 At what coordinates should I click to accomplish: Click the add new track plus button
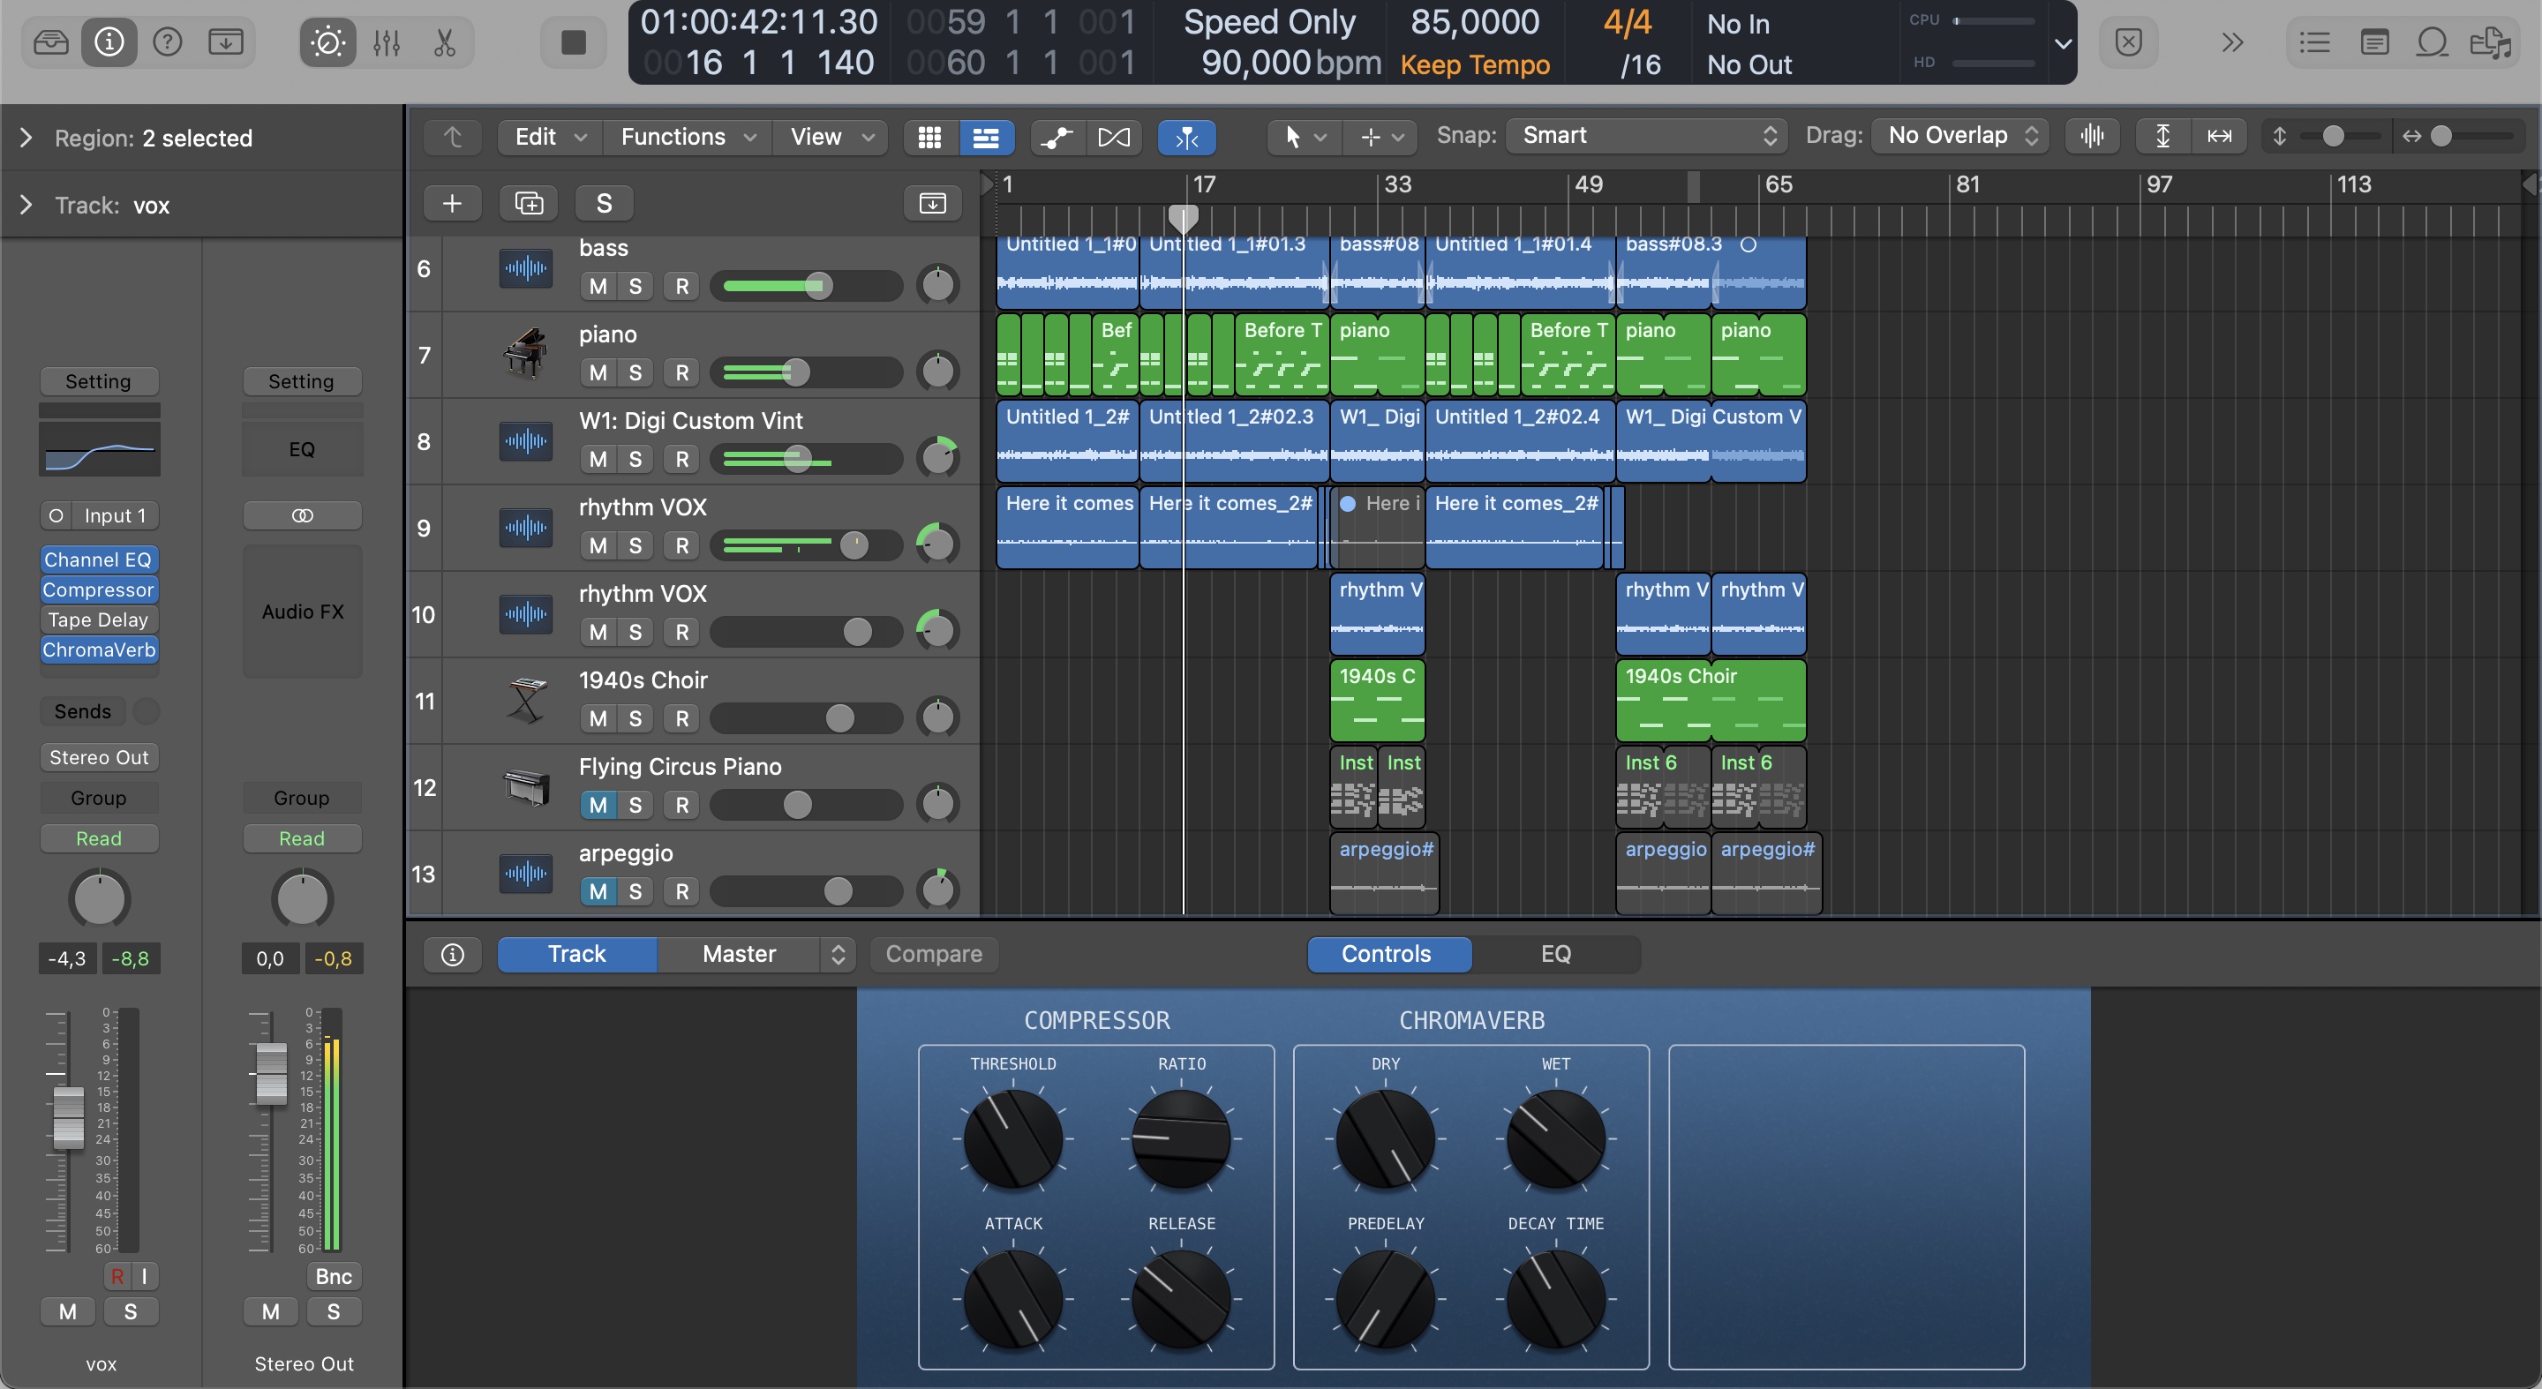tap(452, 203)
